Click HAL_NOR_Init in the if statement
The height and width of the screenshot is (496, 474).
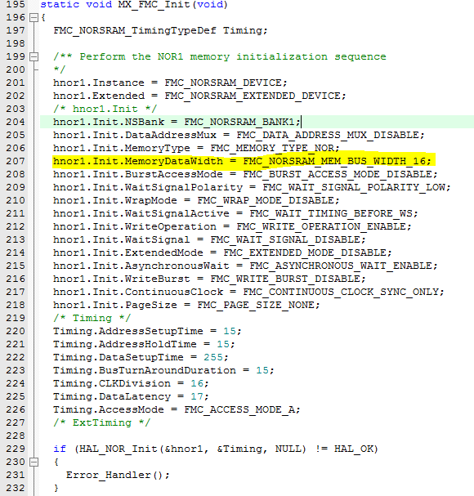pos(118,449)
